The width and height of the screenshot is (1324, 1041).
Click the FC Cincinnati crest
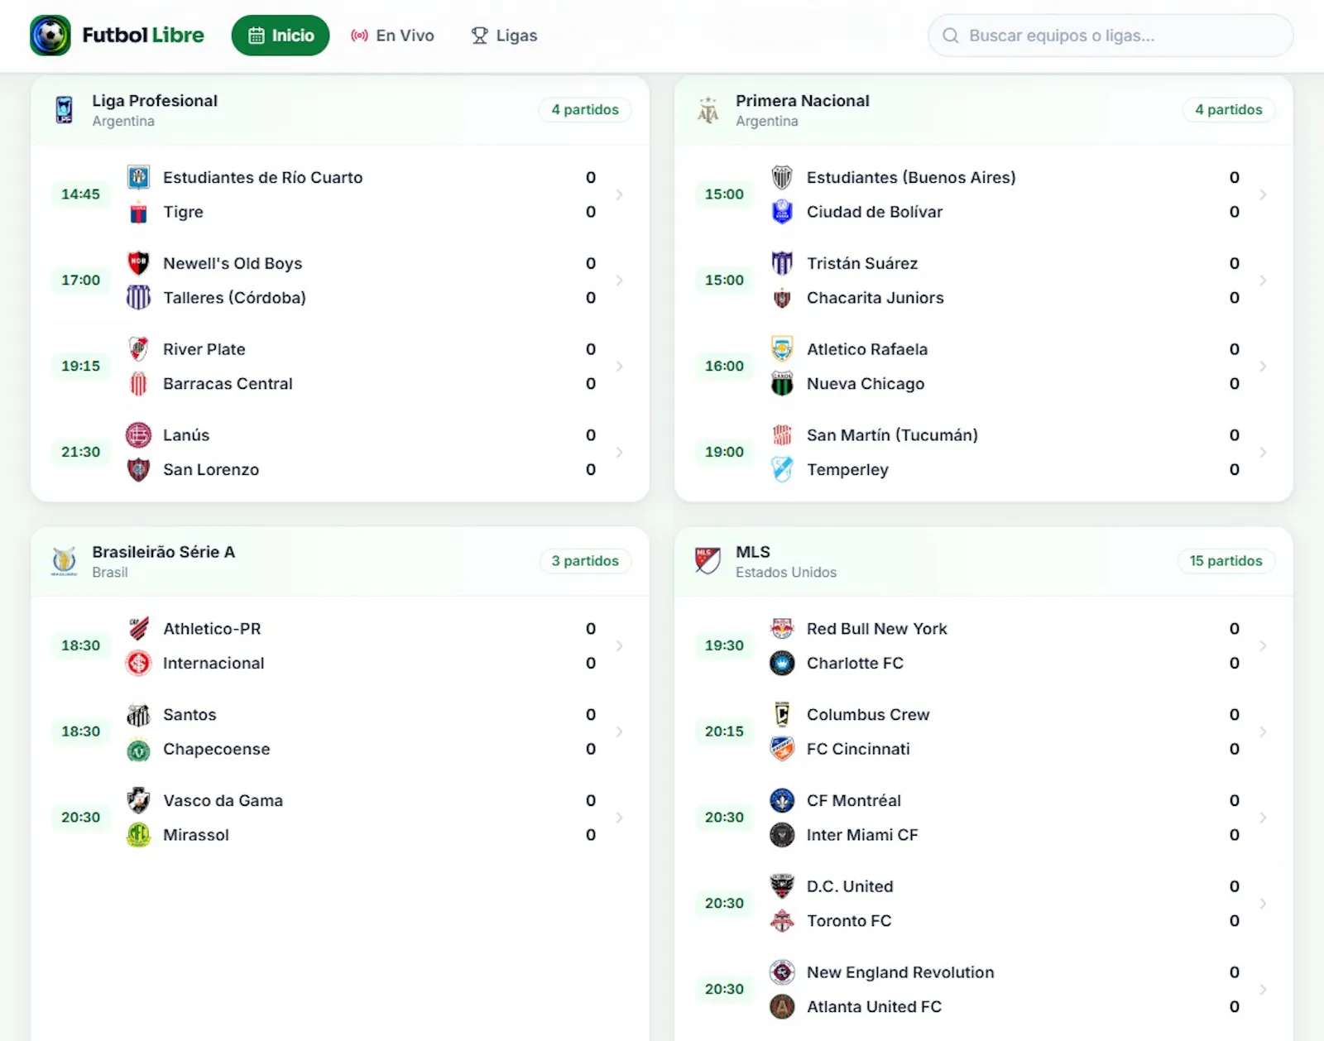[782, 750]
